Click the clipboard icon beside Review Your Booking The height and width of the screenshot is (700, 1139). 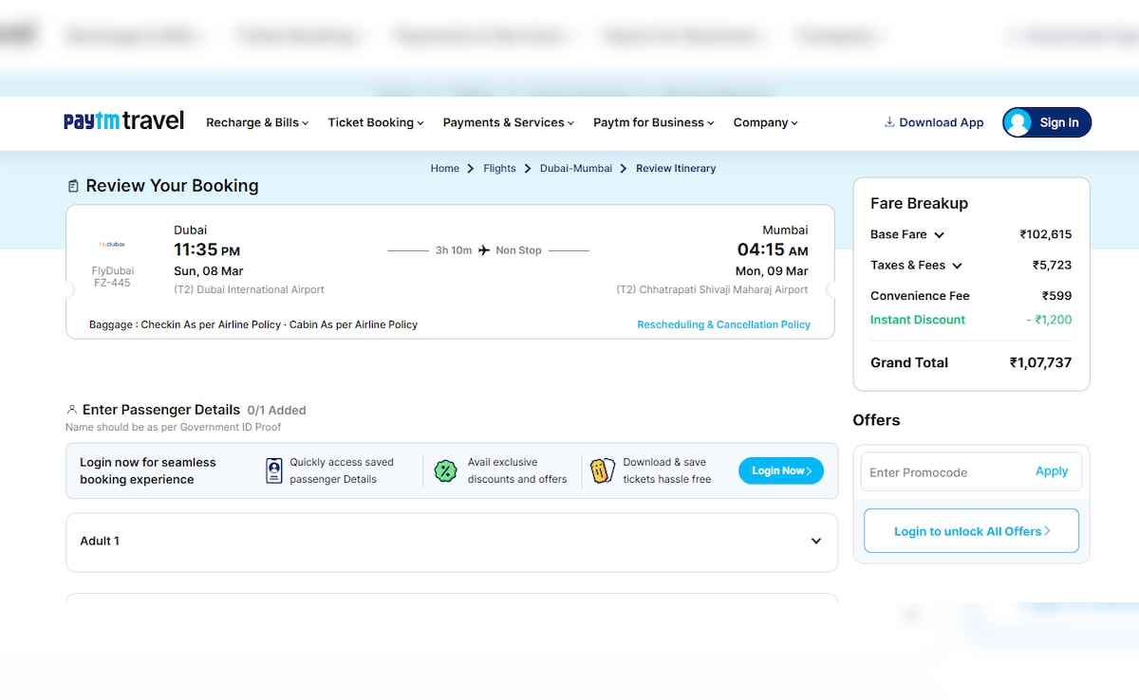click(73, 186)
